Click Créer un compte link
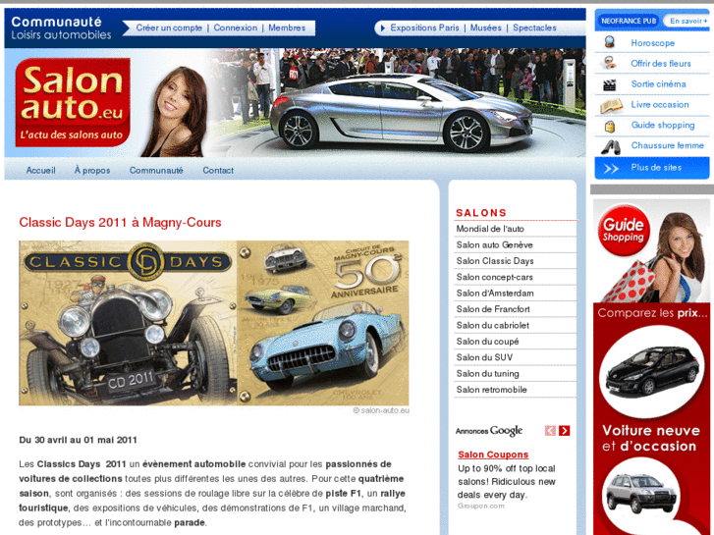 tap(169, 27)
